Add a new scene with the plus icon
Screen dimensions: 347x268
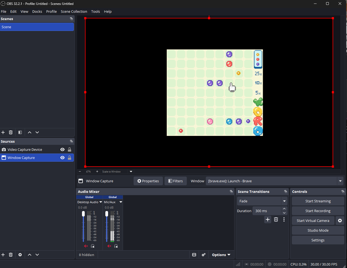click(3, 132)
